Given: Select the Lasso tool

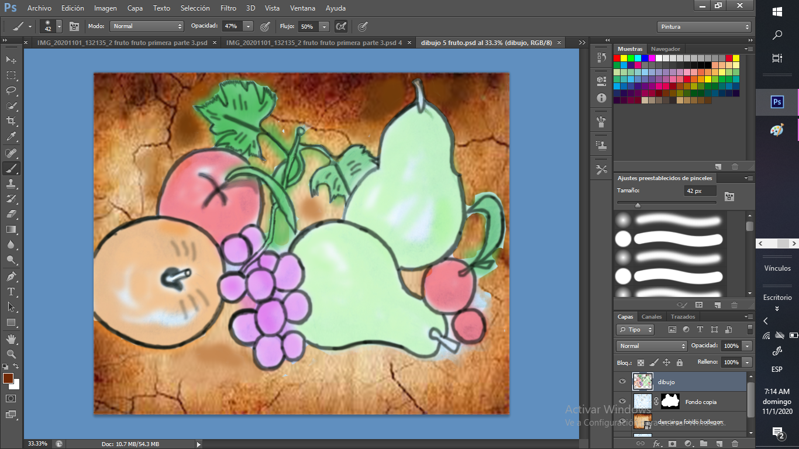Looking at the screenshot, I should point(11,91).
